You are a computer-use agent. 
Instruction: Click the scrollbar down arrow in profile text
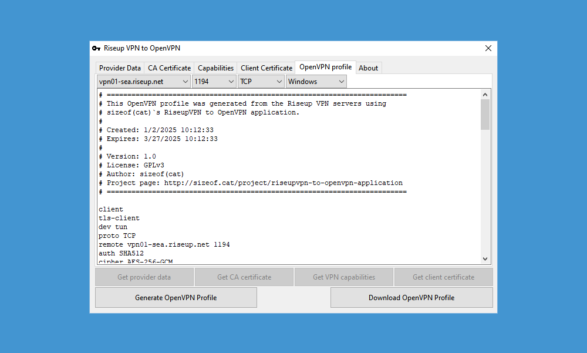(485, 259)
